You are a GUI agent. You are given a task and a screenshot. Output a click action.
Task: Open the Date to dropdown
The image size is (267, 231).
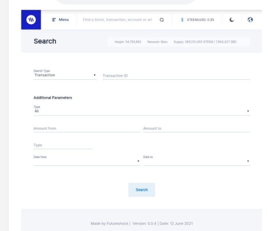[x=197, y=161]
